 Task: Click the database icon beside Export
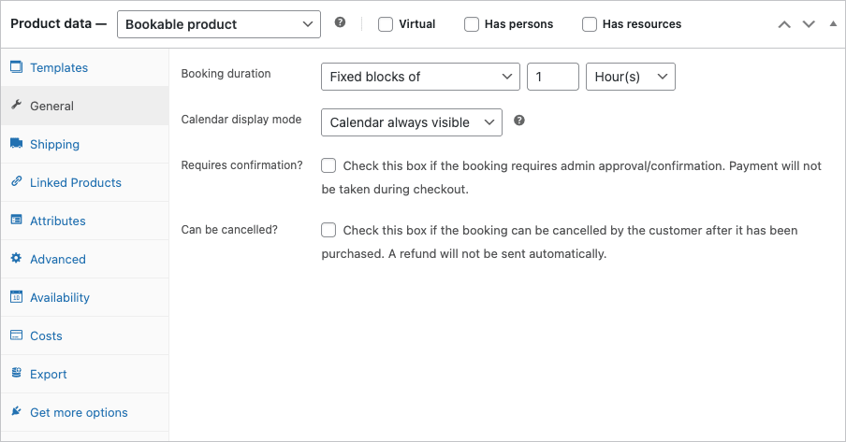(x=17, y=373)
